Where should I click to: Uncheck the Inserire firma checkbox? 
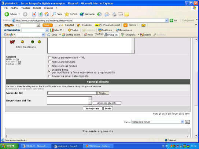[x=49, y=71]
